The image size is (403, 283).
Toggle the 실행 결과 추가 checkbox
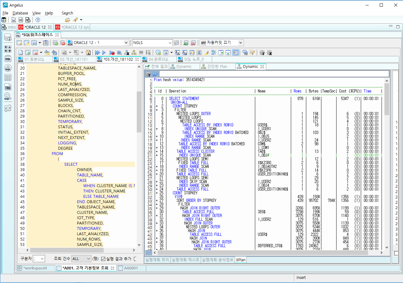tap(103, 259)
